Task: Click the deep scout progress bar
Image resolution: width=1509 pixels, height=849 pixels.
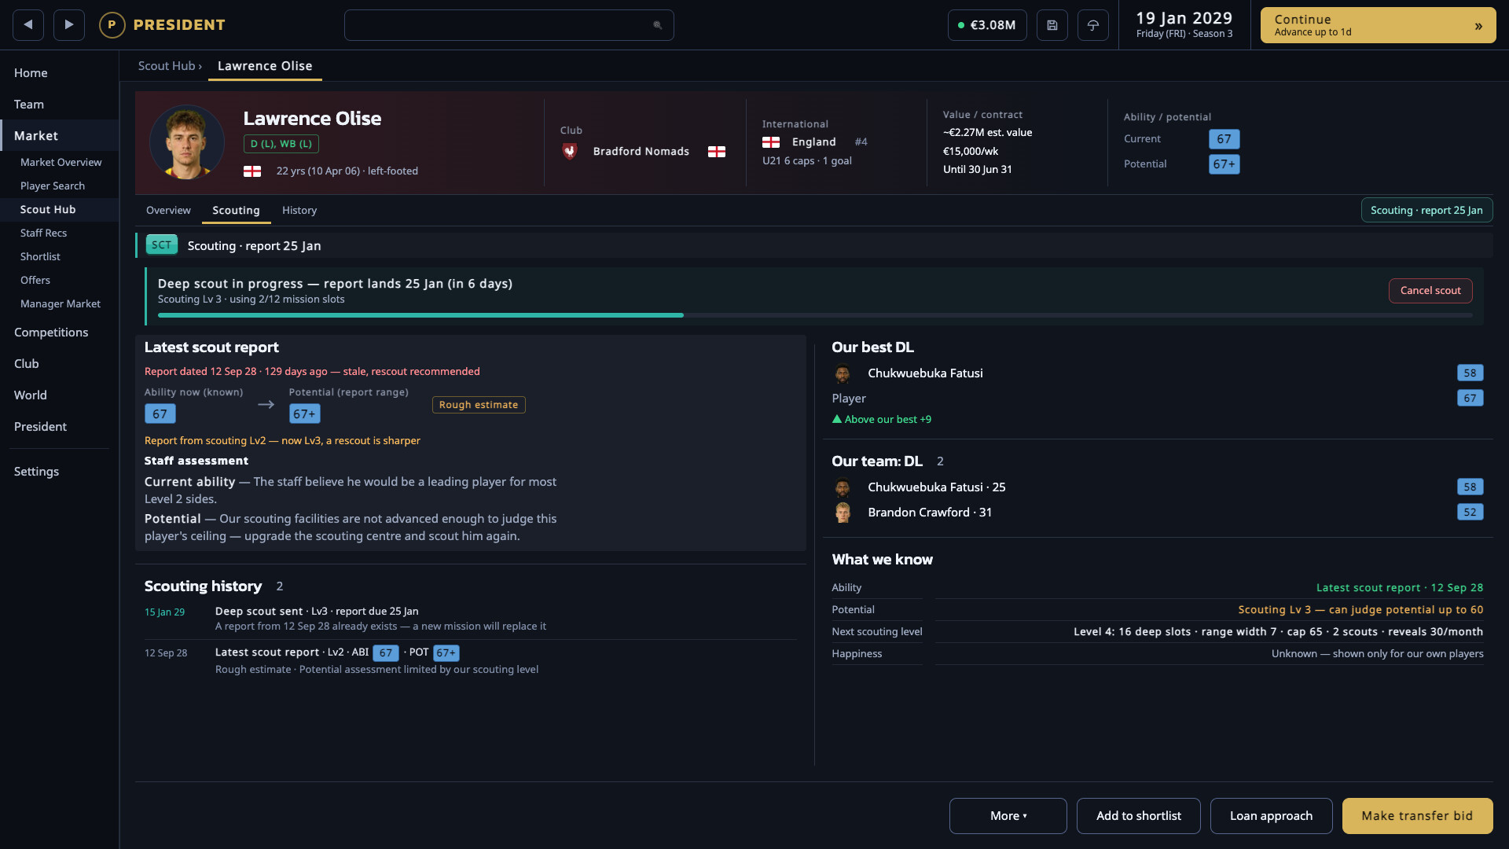Action: pyautogui.click(x=815, y=315)
